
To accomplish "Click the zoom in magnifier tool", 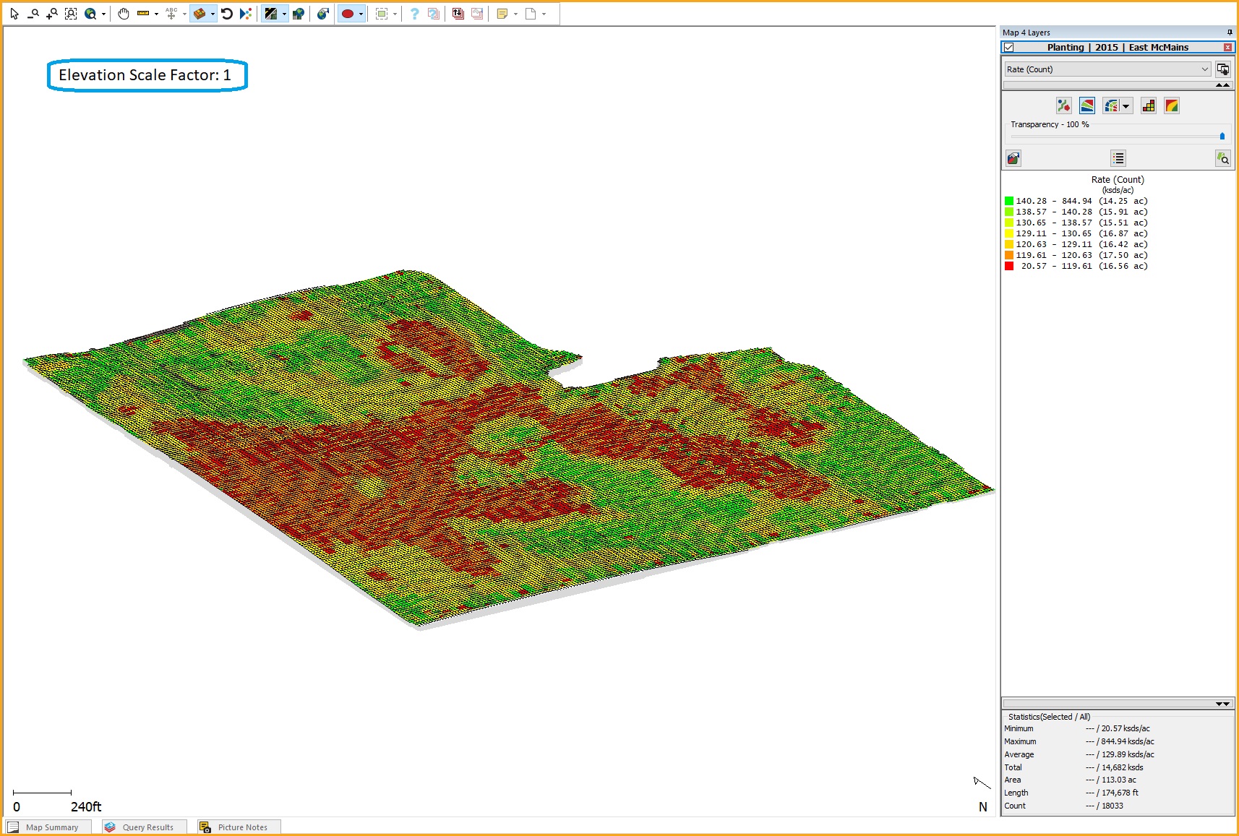I will tap(52, 14).
